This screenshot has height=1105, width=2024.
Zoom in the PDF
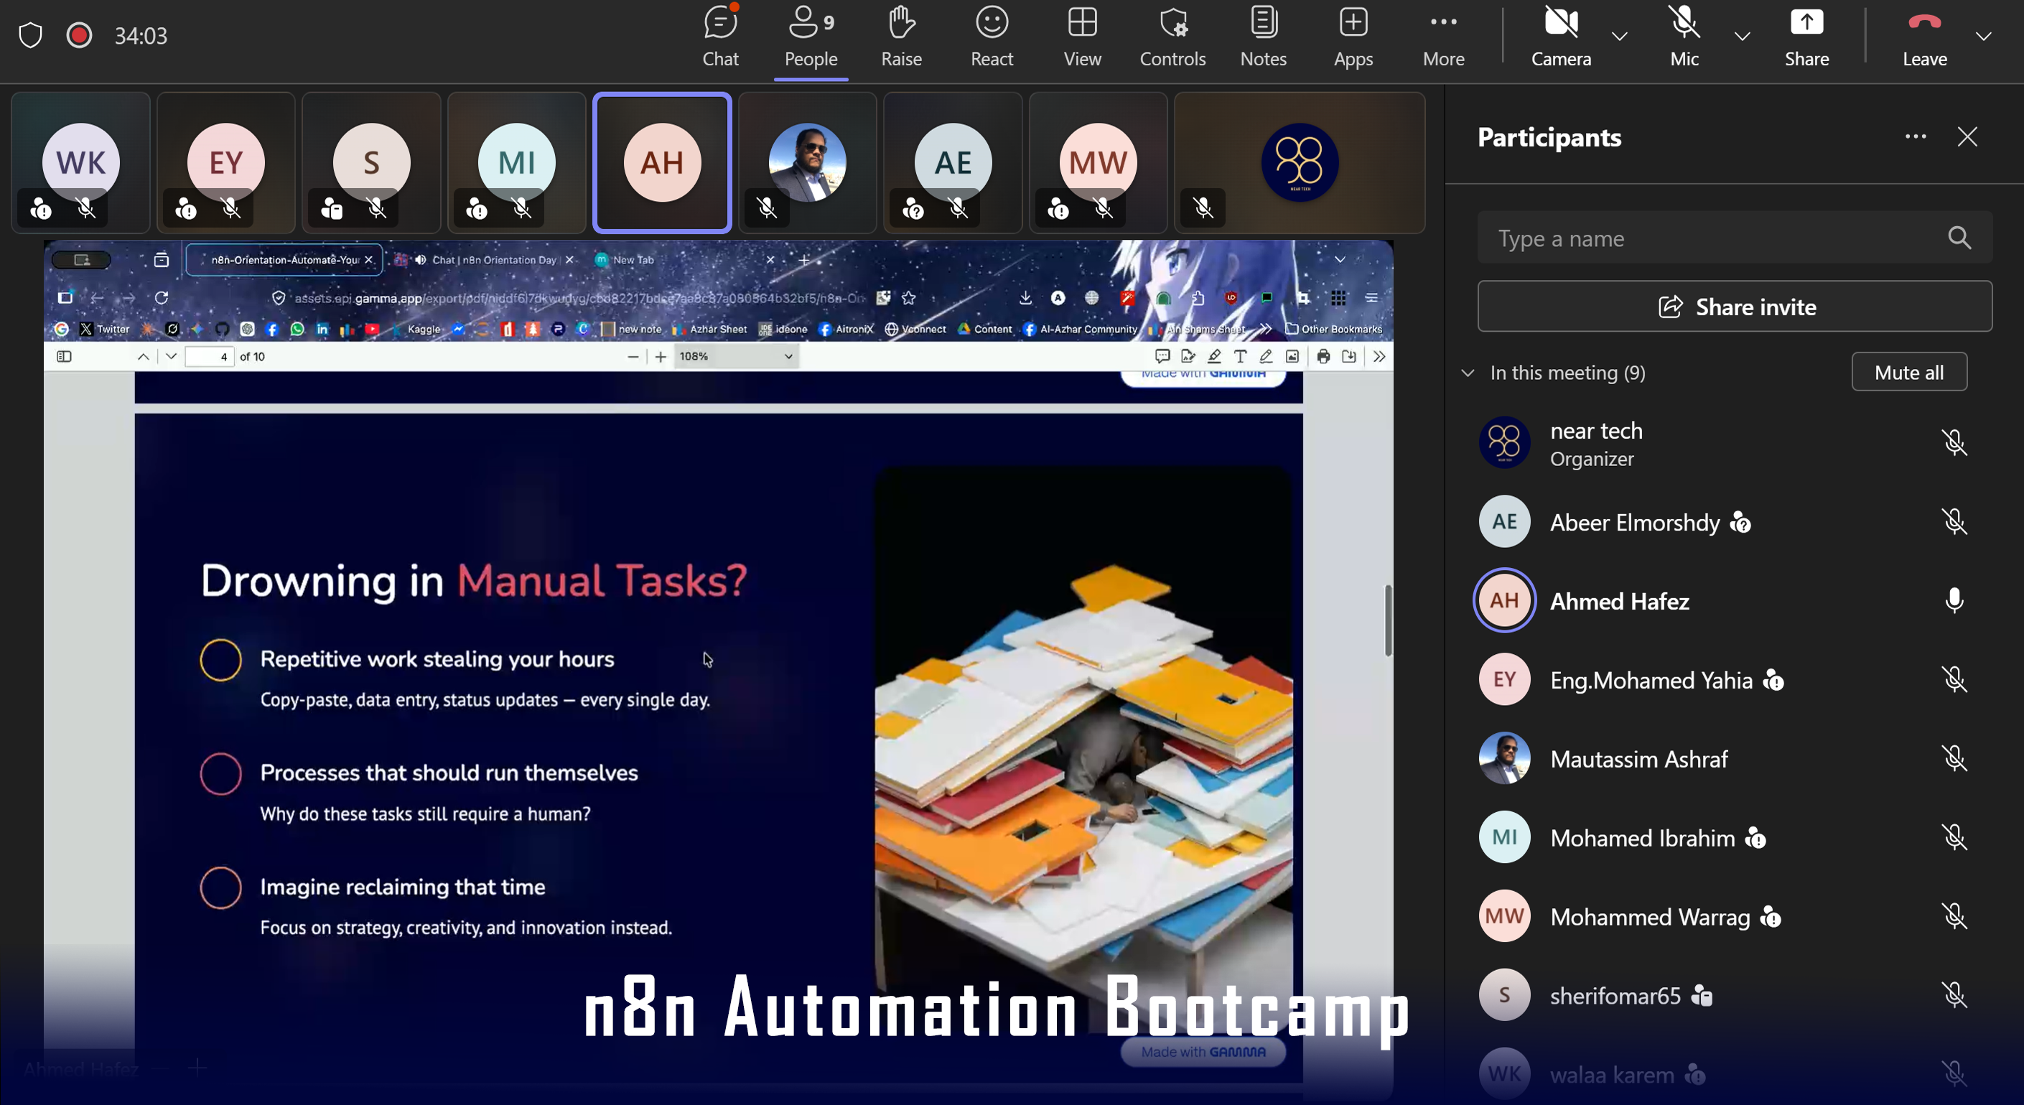[661, 357]
